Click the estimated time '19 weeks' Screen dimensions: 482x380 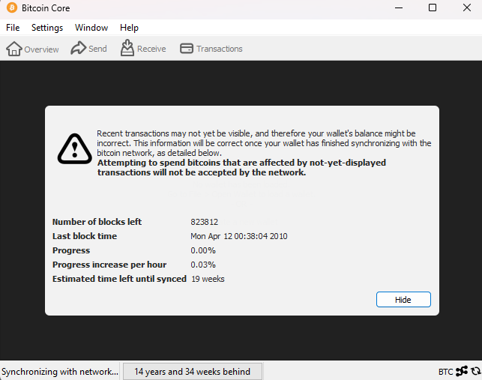tap(208, 279)
